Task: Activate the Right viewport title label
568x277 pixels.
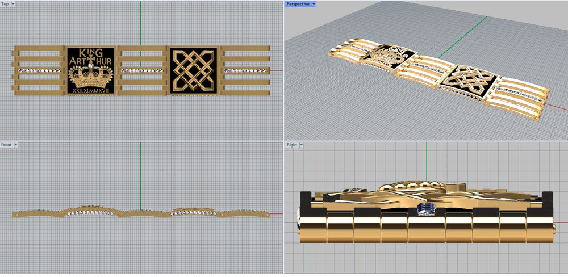Action: [291, 145]
